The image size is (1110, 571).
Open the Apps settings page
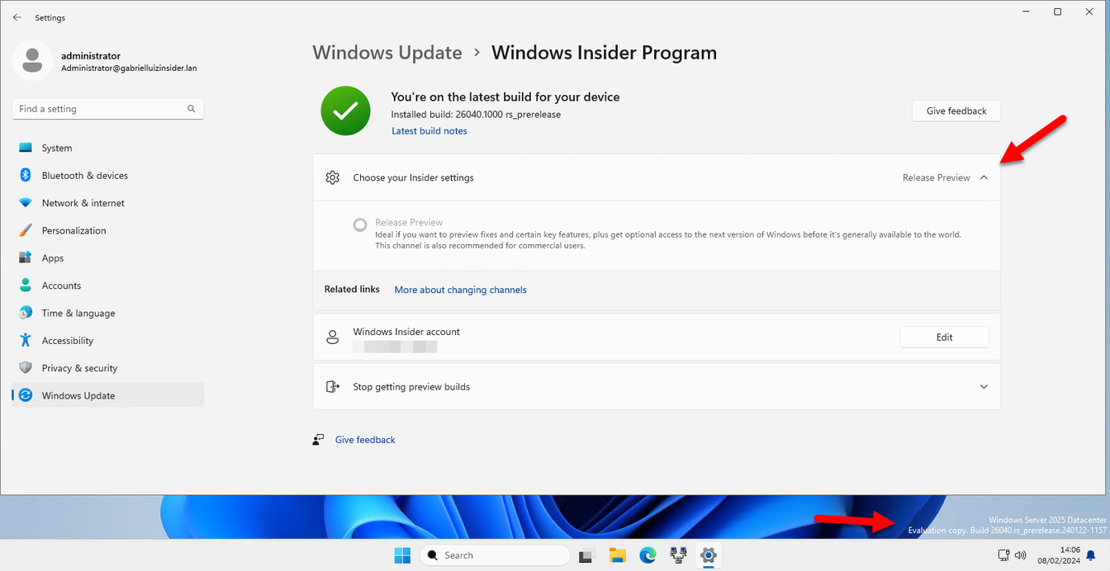click(x=108, y=258)
